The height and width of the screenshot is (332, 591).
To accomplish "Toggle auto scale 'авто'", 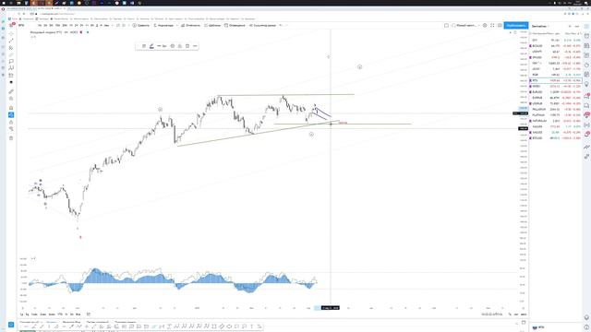I will 524,314.
